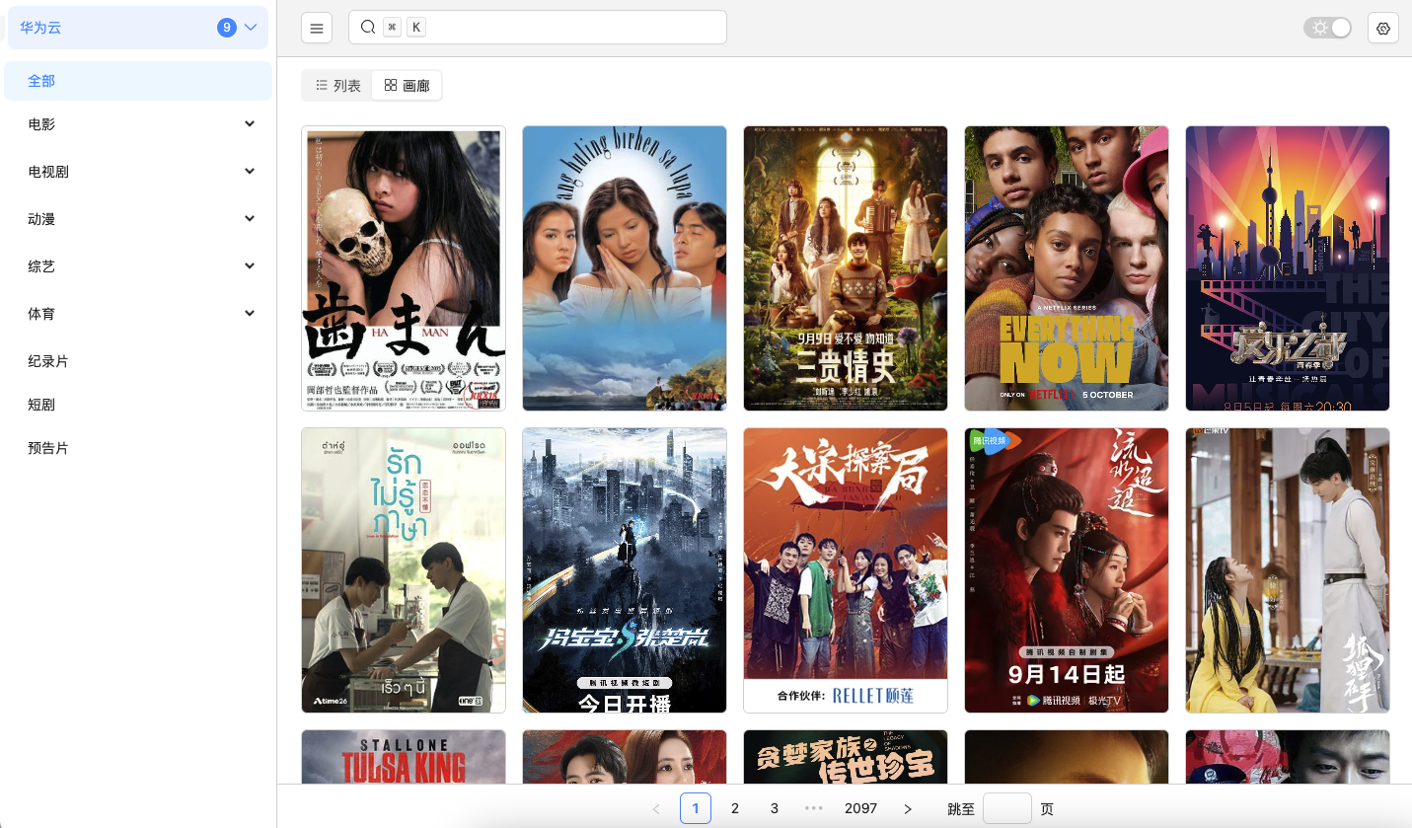
Task: Open the 流水迢迢 9月14日起 poster
Action: 1067,570
